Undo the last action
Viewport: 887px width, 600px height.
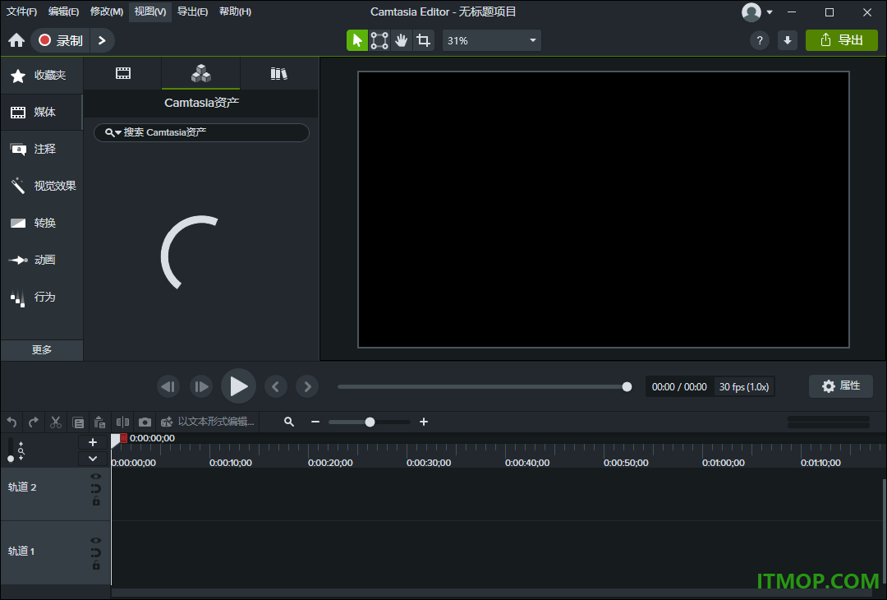11,422
